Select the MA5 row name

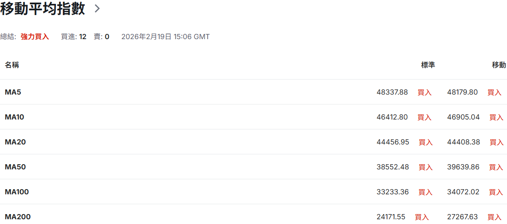click(13, 92)
